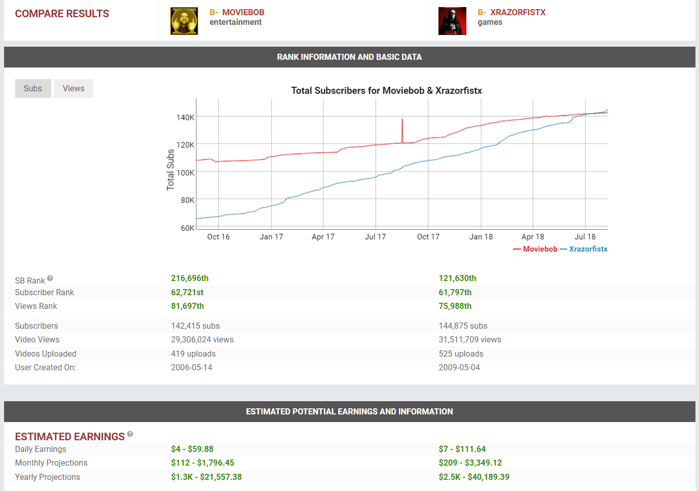The image size is (699, 491).
Task: Click the Moviebob subscriber spike on chart
Action: (402, 131)
